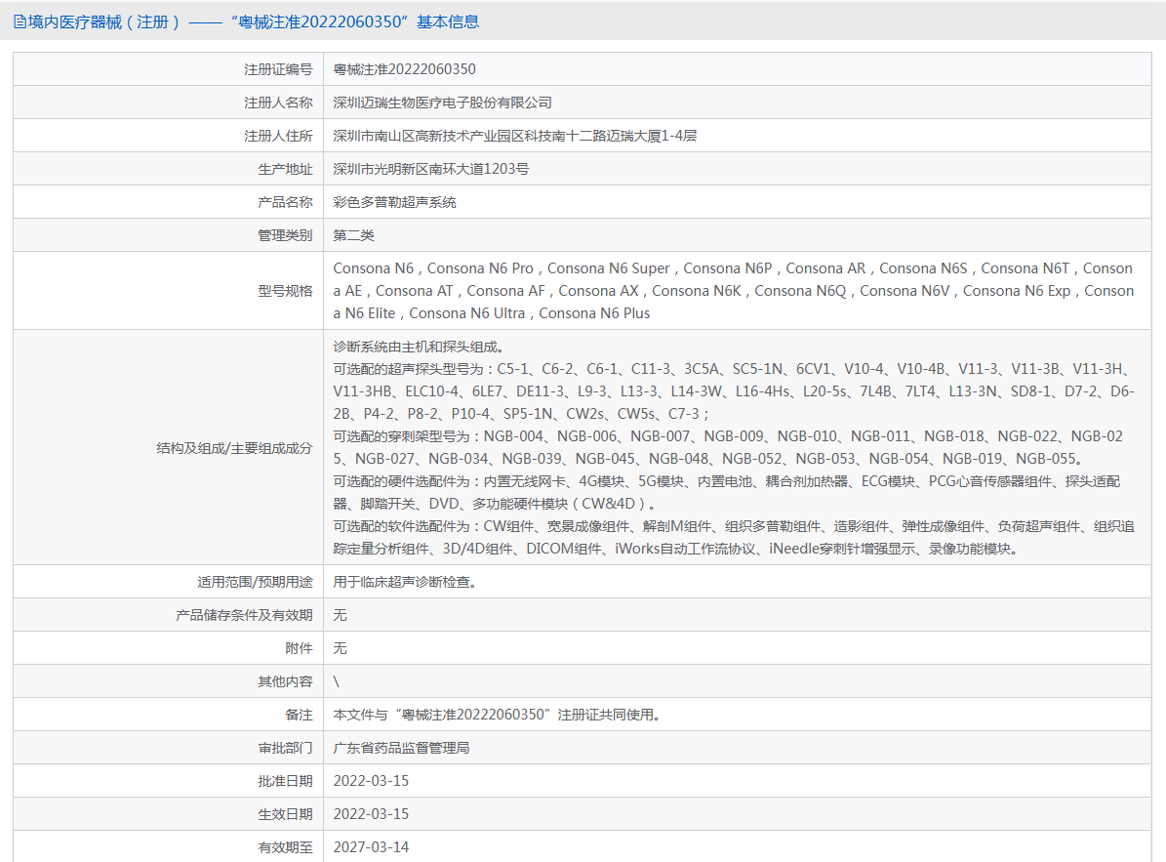Click the model list starting with Consona N6
The height and width of the screenshot is (862, 1166).
732,291
